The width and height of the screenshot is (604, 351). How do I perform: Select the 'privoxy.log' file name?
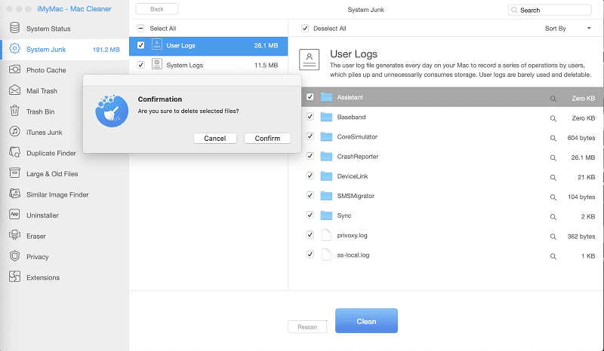352,235
